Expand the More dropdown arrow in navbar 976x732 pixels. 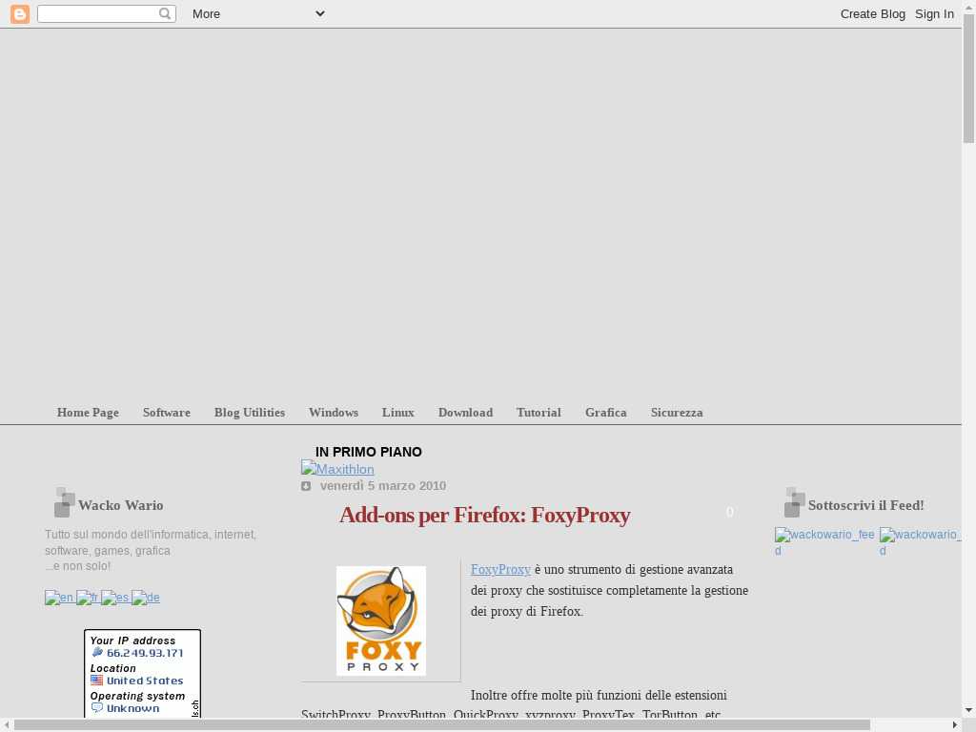click(x=320, y=13)
